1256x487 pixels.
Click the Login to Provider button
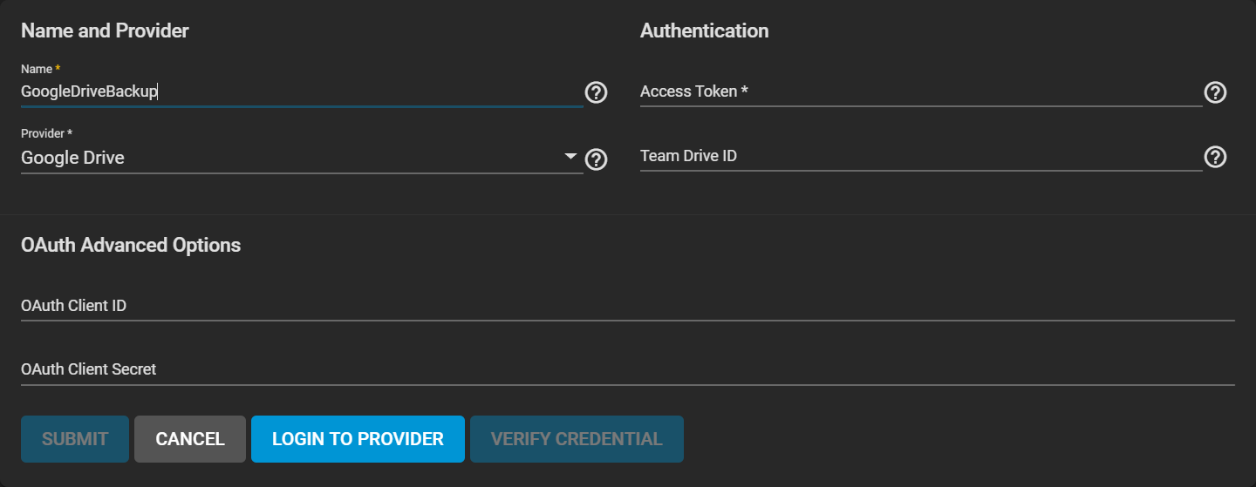click(x=358, y=439)
